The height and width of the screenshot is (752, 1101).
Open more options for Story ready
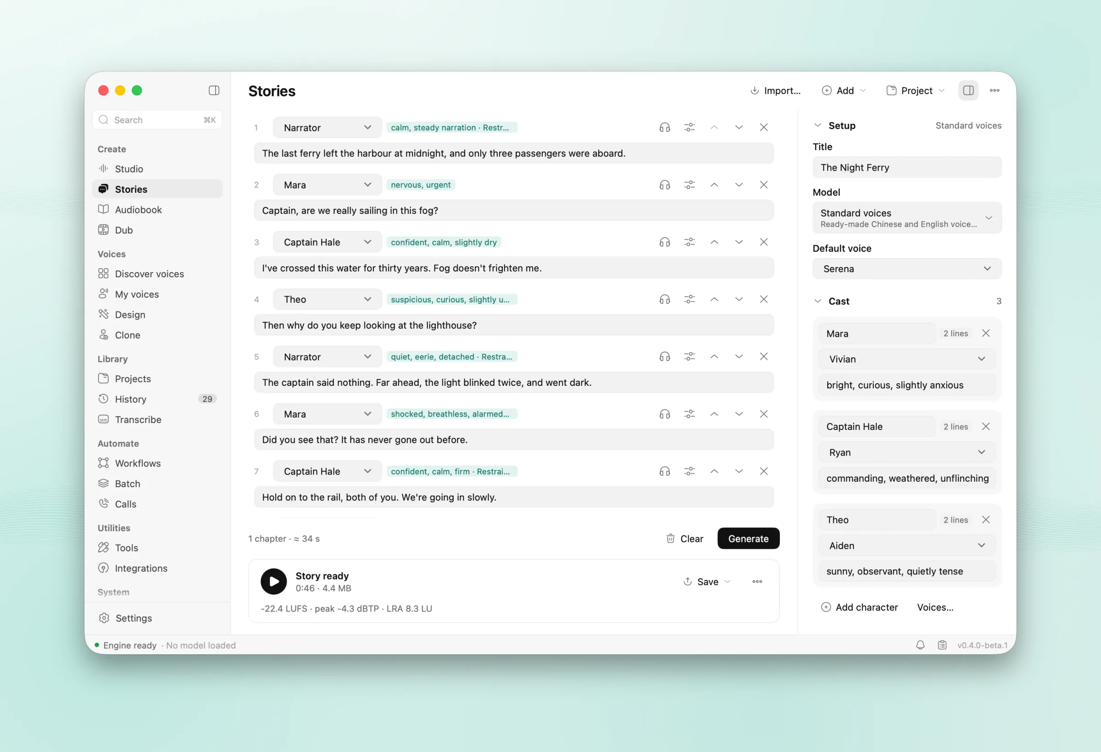(x=757, y=581)
